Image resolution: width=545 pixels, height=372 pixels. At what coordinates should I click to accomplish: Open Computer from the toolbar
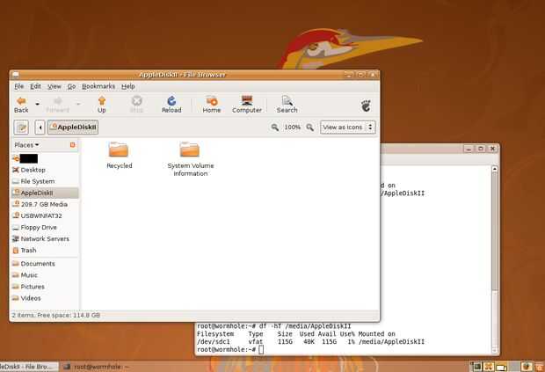(247, 105)
